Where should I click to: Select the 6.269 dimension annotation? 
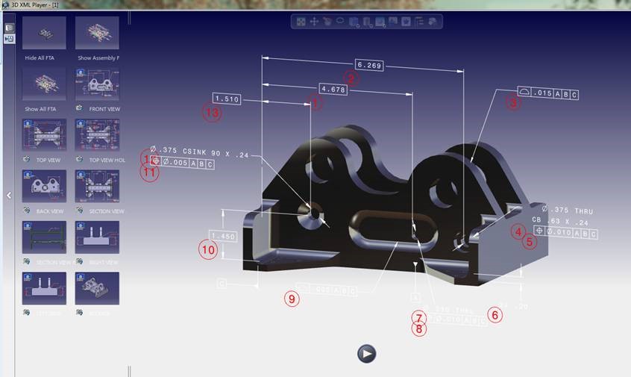point(368,65)
